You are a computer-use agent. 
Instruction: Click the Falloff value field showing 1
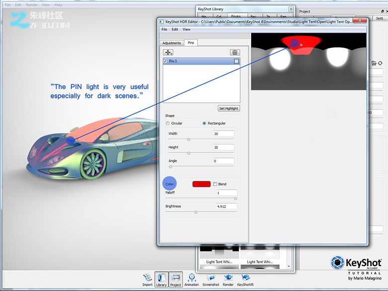[226, 193]
